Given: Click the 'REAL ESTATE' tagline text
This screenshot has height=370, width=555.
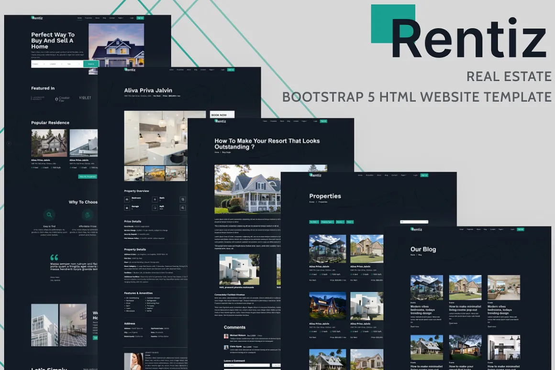Looking at the screenshot, I should 509,76.
